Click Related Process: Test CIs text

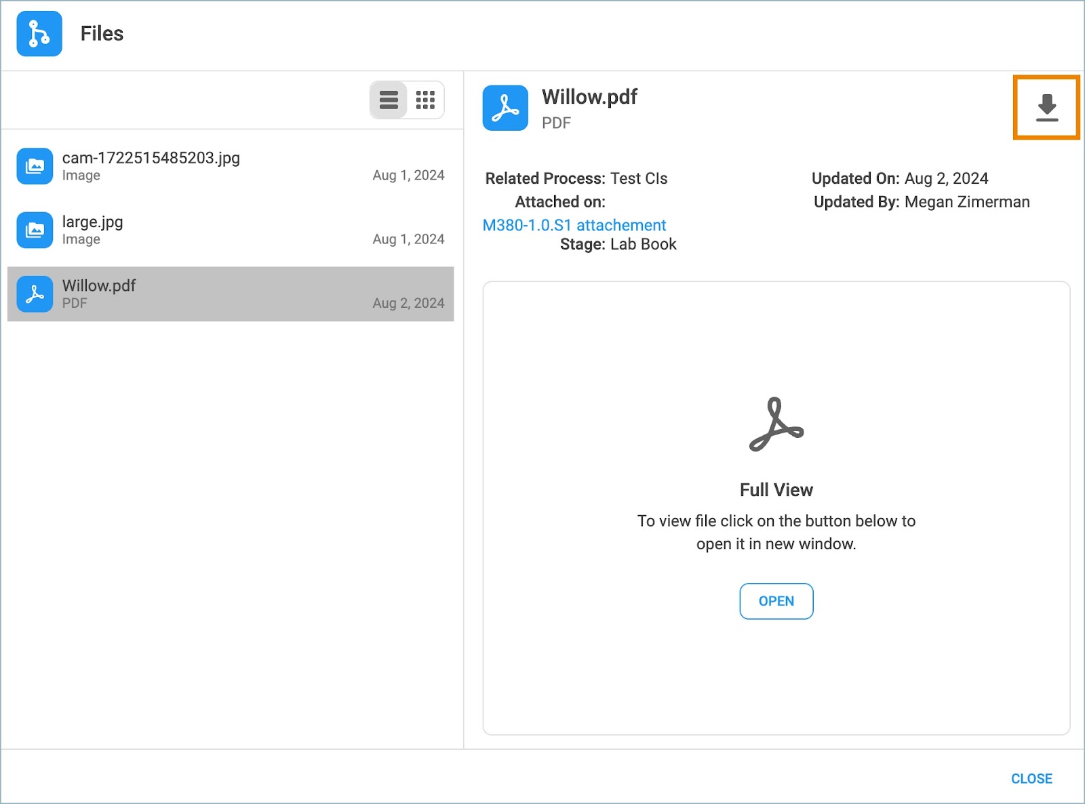coord(576,178)
